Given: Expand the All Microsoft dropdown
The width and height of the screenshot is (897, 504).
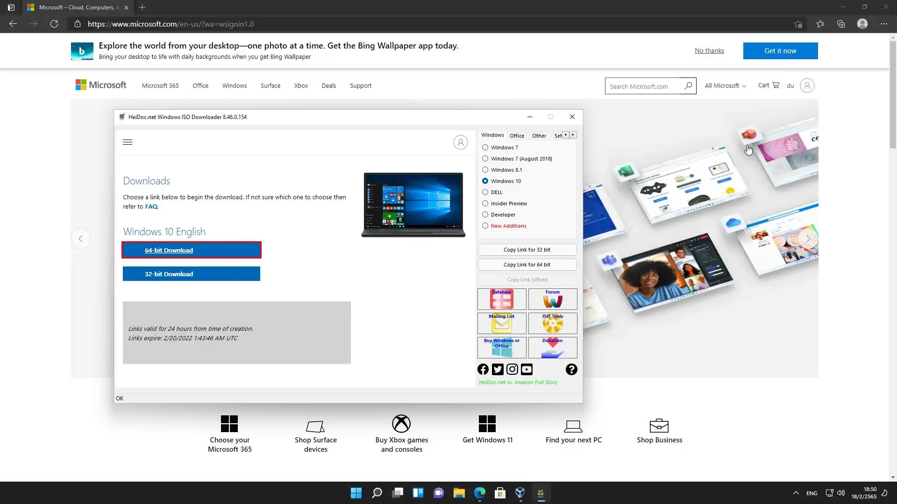Looking at the screenshot, I should coord(725,86).
